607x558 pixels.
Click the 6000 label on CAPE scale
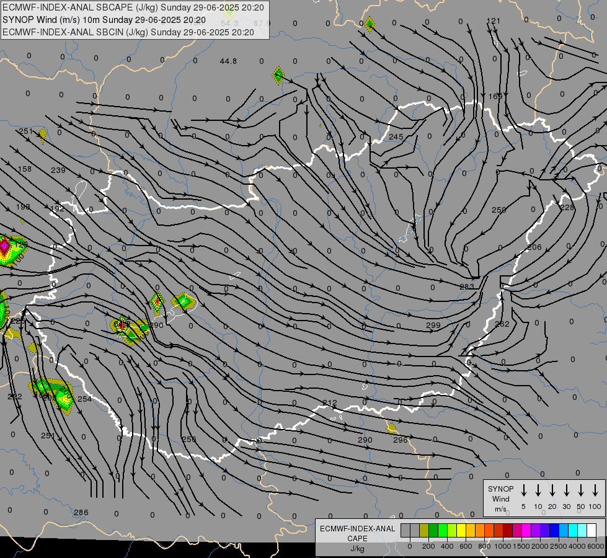pyautogui.click(x=595, y=546)
